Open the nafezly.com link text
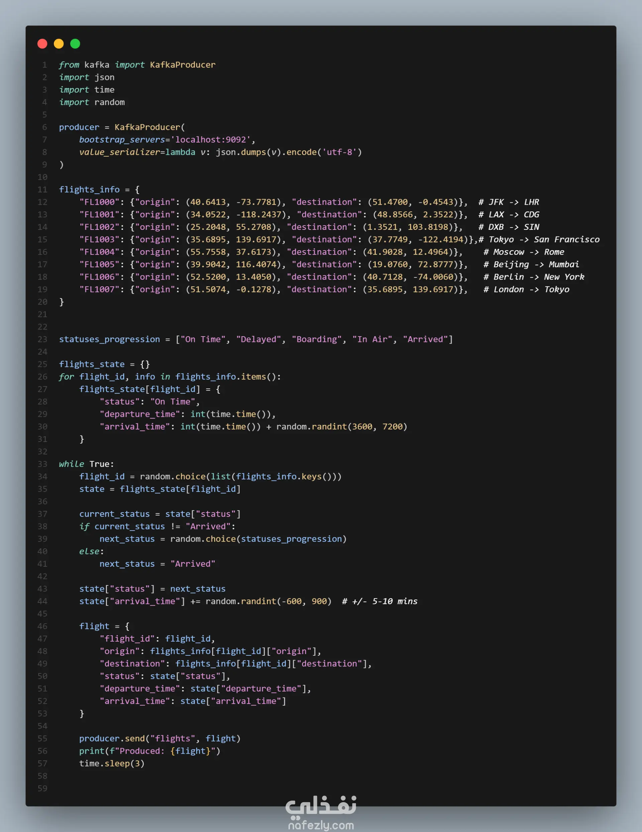 (x=321, y=825)
